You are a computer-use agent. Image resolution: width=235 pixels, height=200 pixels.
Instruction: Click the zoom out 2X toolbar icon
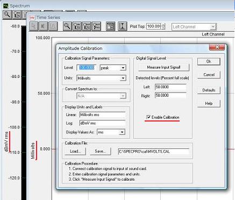pyautogui.click(x=87, y=26)
